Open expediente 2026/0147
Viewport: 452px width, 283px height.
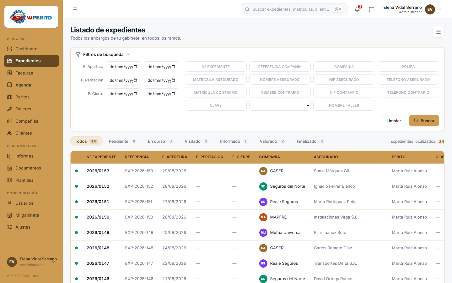click(98, 264)
